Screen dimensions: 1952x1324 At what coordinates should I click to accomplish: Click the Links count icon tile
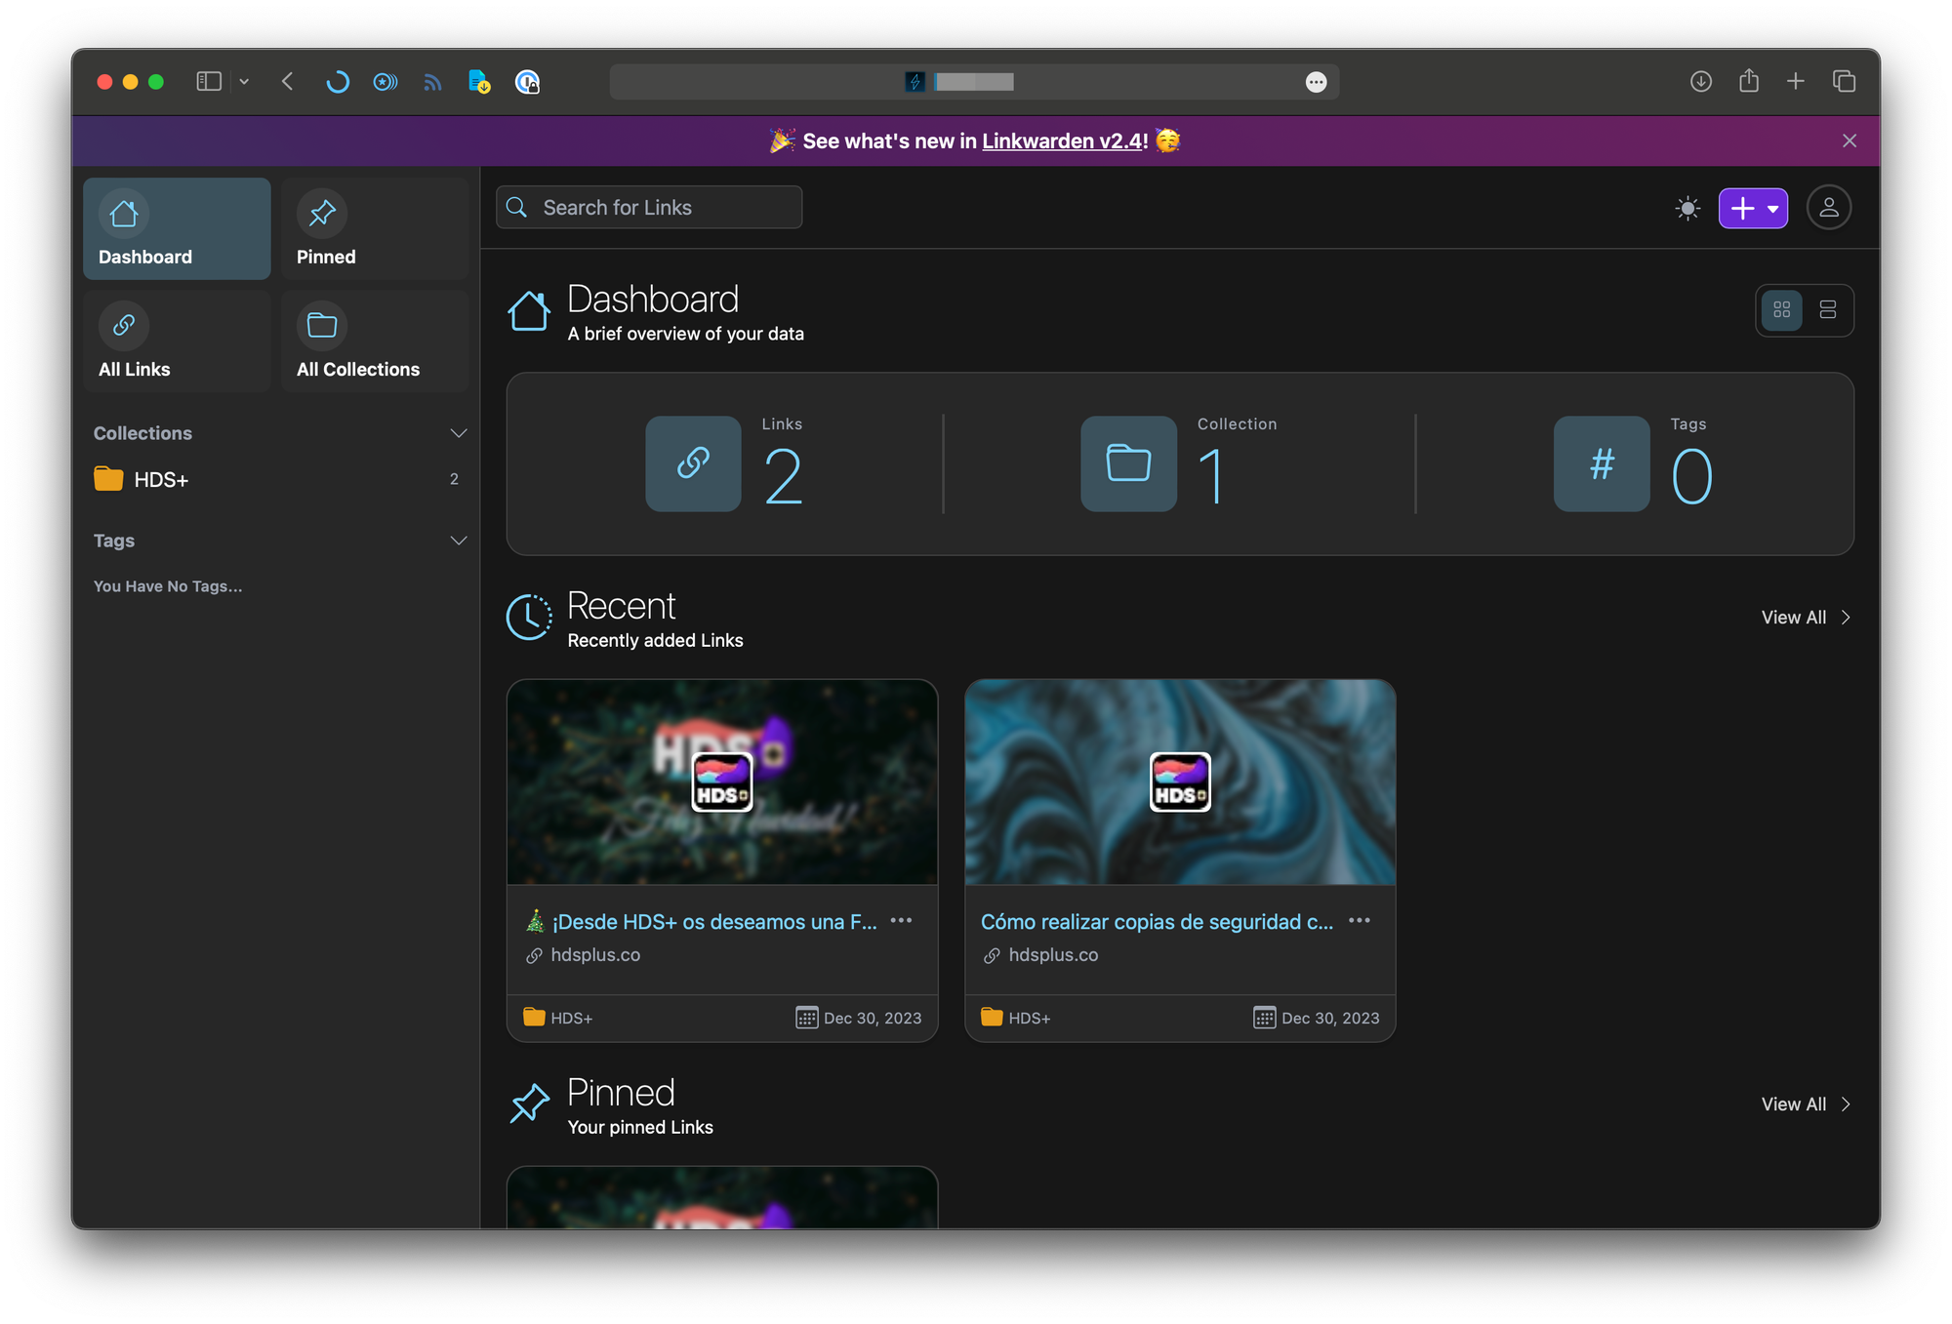(693, 463)
